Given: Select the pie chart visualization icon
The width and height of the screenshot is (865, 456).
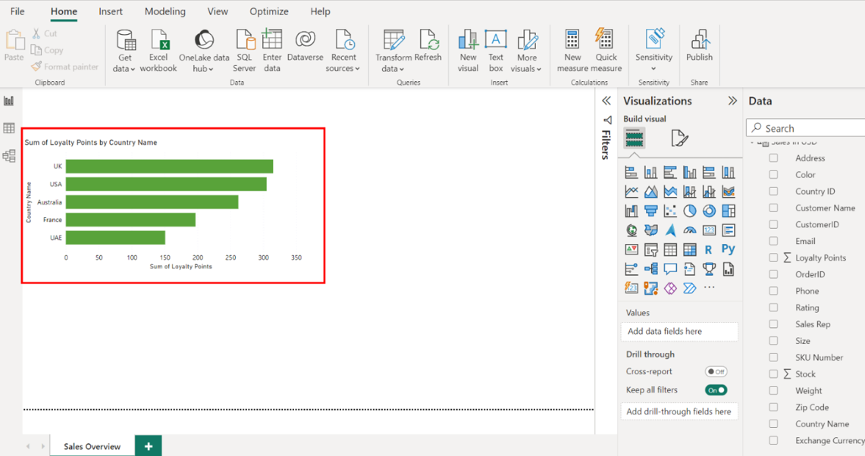Looking at the screenshot, I should pyautogui.click(x=690, y=211).
